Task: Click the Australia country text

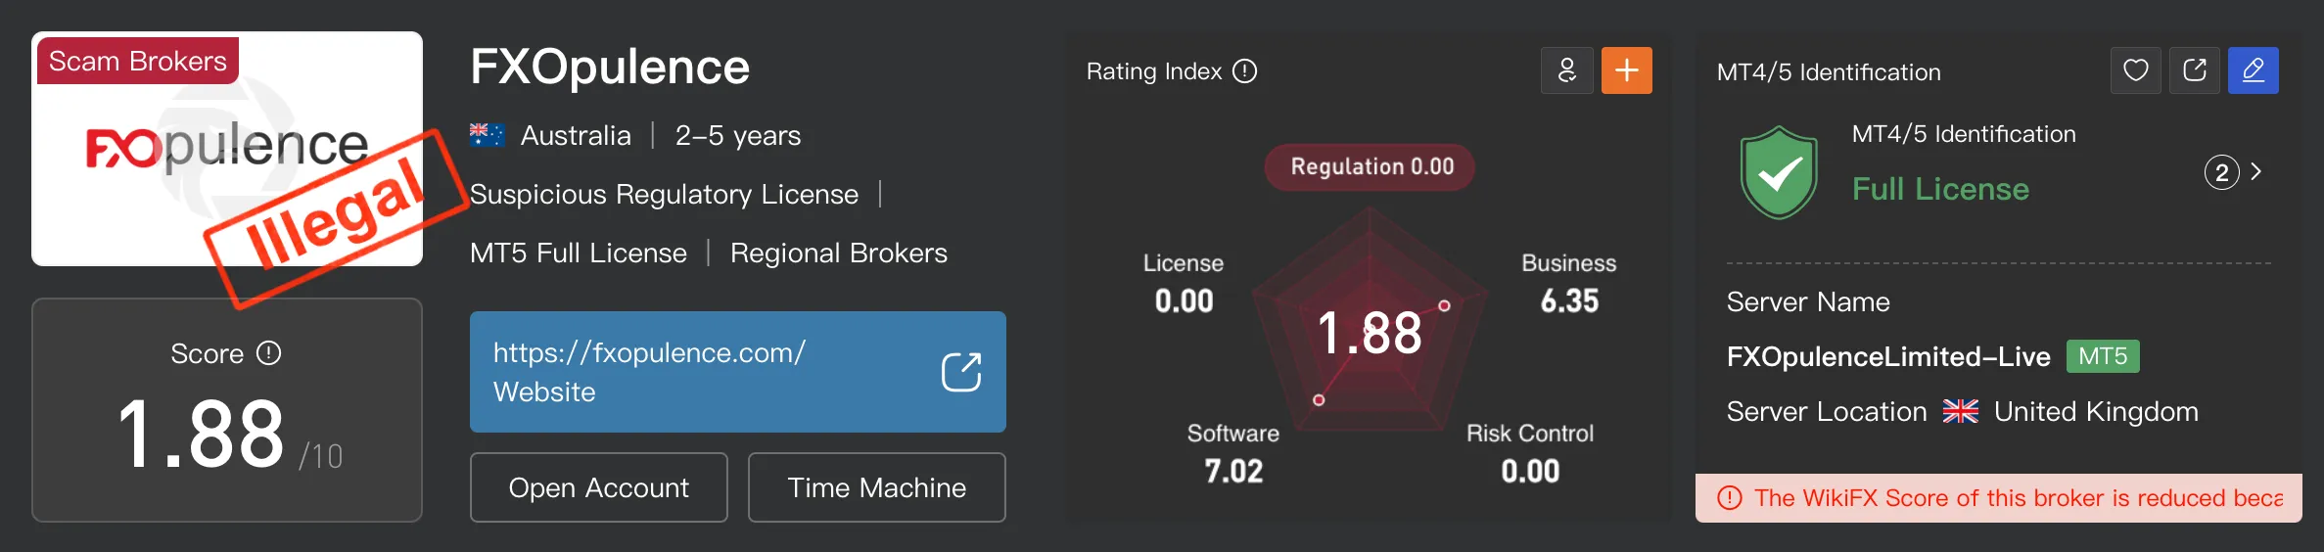Action: click(576, 135)
